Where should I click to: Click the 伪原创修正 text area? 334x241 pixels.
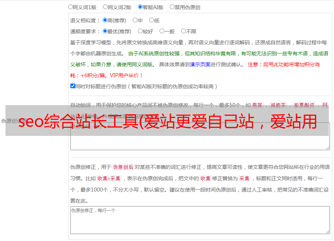click(x=200, y=220)
